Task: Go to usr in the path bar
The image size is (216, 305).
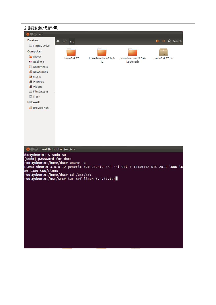Action: pyautogui.click(x=65, y=41)
